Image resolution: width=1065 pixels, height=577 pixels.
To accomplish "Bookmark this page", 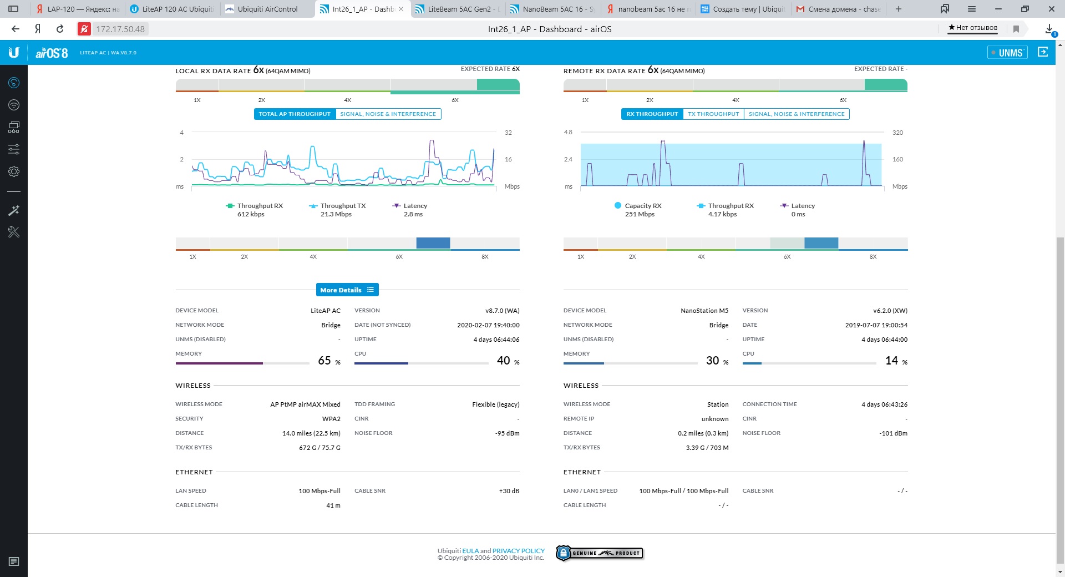I will coord(1016,29).
